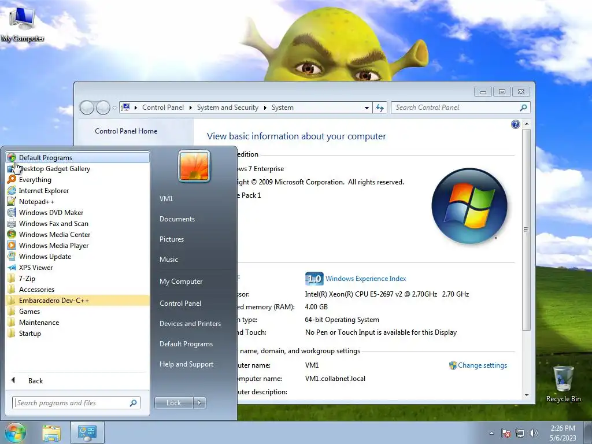Click the Change settings link

coord(482,365)
